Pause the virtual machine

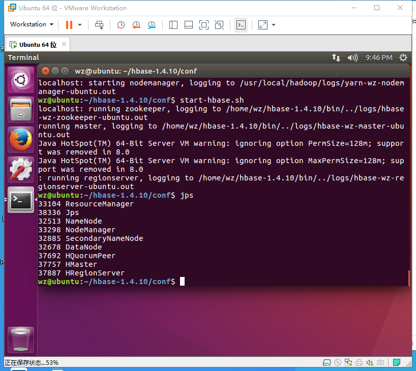pos(69,25)
